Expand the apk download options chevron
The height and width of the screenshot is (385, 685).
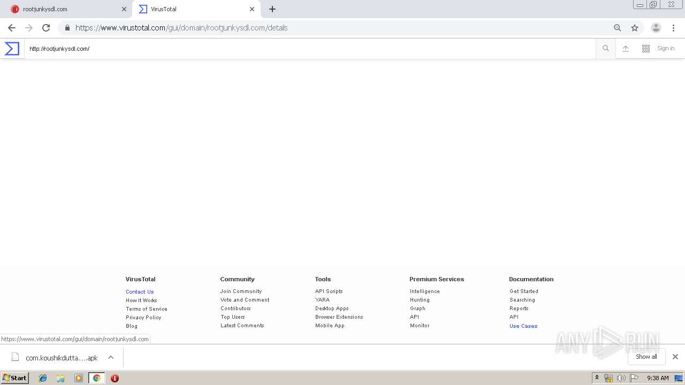pos(111,357)
